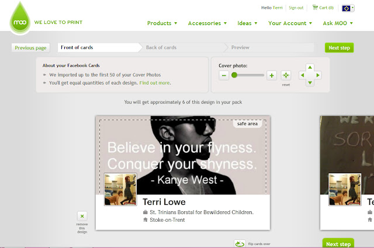Click the Hello Terri greeting
Screen dimensions: 374x248
pos(272,8)
